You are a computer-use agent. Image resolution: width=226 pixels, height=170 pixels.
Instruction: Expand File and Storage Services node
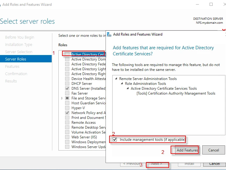tap(62, 98)
